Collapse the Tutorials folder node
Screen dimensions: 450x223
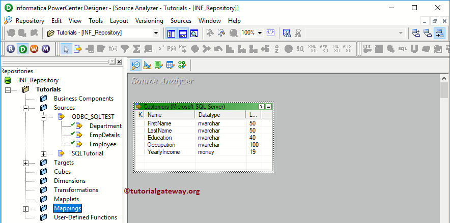click(x=8, y=89)
